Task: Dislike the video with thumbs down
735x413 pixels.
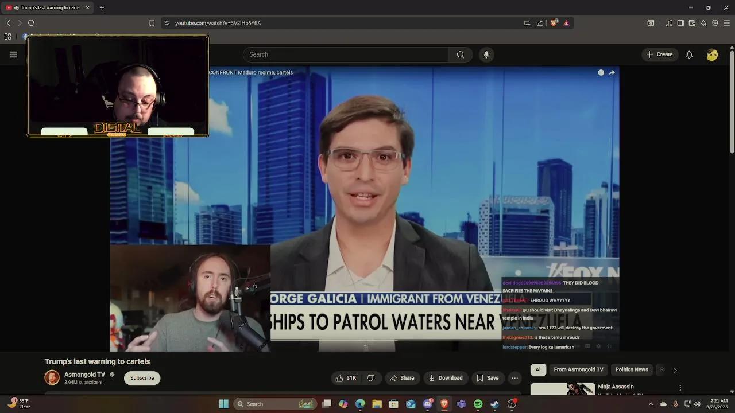Action: 371,378
